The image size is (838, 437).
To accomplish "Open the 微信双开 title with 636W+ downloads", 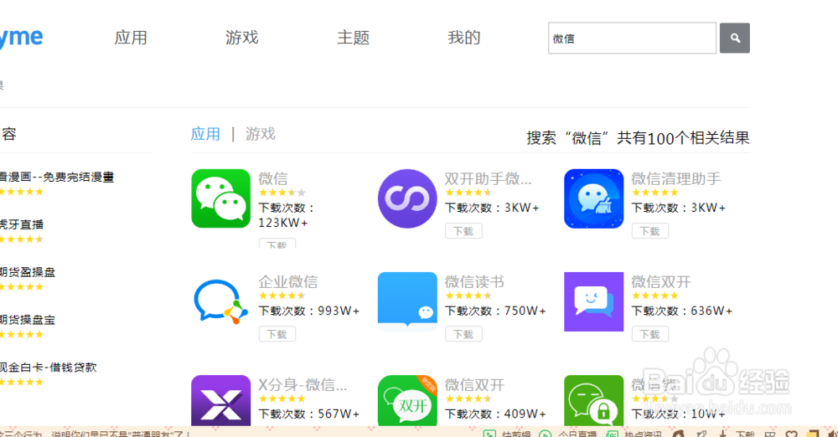I will pos(661,281).
